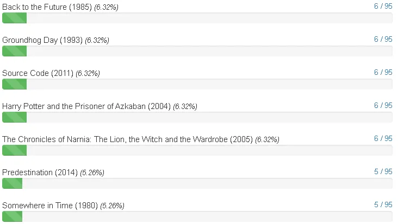
Task: Click the Predestination (2014) label
Action: tap(40, 172)
